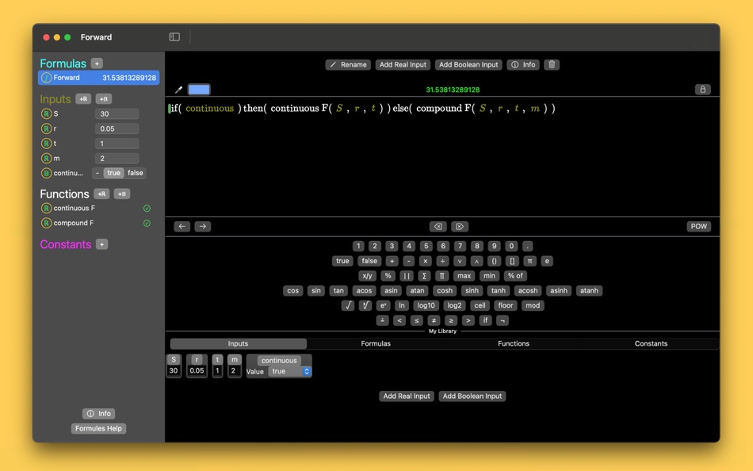Viewport: 753px width, 471px height.
Task: Switch to the Constants library tab
Action: (x=651, y=343)
